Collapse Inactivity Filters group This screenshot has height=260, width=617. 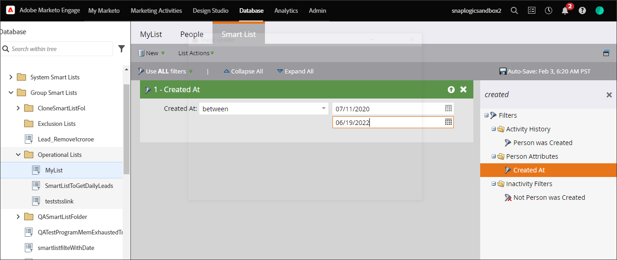tap(493, 184)
